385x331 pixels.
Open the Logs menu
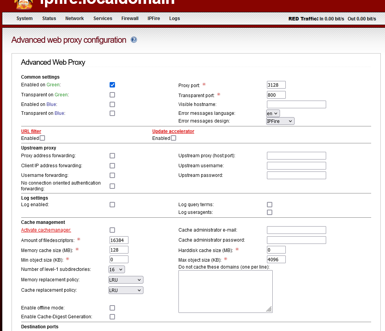[x=175, y=18]
